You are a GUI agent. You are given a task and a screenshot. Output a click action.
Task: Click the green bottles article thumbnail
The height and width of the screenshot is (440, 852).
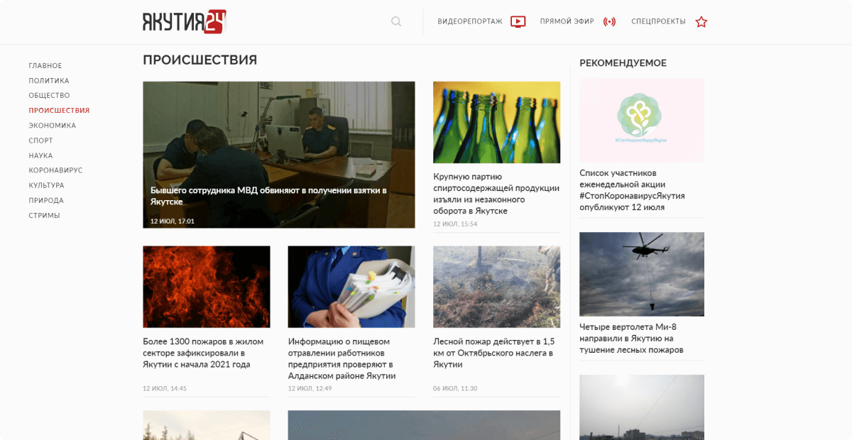(x=496, y=122)
